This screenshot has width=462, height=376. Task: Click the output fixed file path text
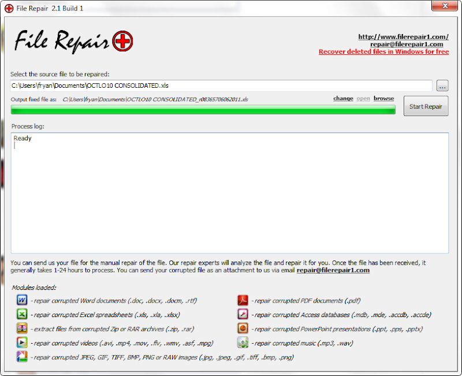tap(155, 99)
